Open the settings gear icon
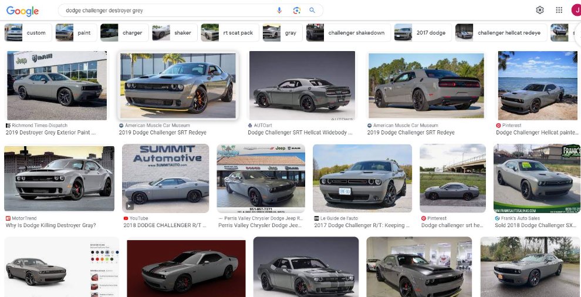 [540, 10]
